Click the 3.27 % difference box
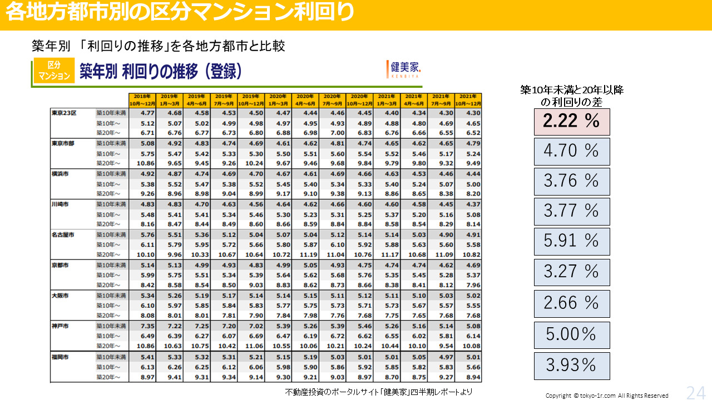The height and width of the screenshot is (400, 712). point(572,272)
